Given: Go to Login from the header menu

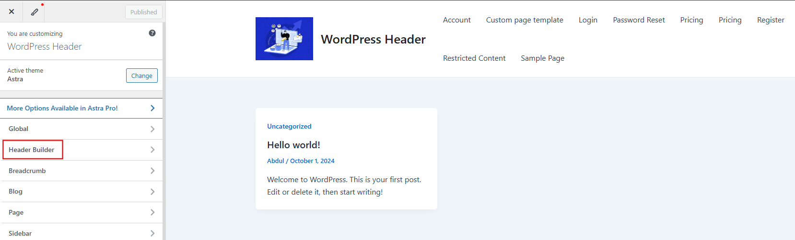Looking at the screenshot, I should pyautogui.click(x=588, y=20).
